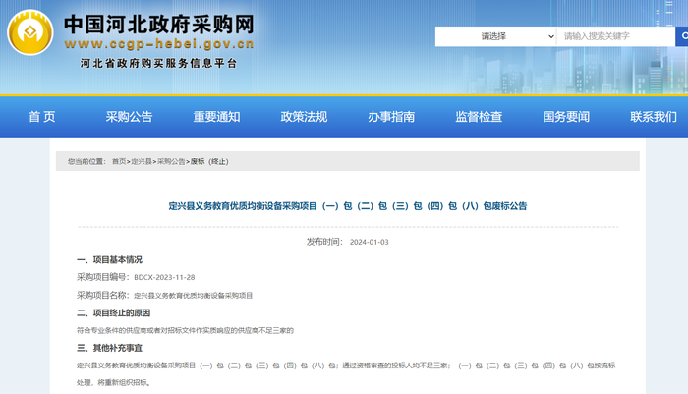Viewport: 688px width, 394px height.
Task: Focus the 请输入搜索关键字 search field
Action: [615, 36]
